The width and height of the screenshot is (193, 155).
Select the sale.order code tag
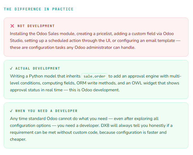click(x=95, y=76)
